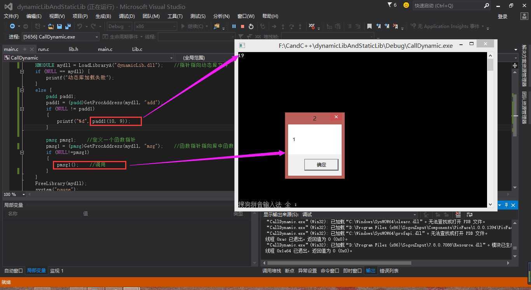Restart the debug session icon
531x290 pixels.
point(251,26)
